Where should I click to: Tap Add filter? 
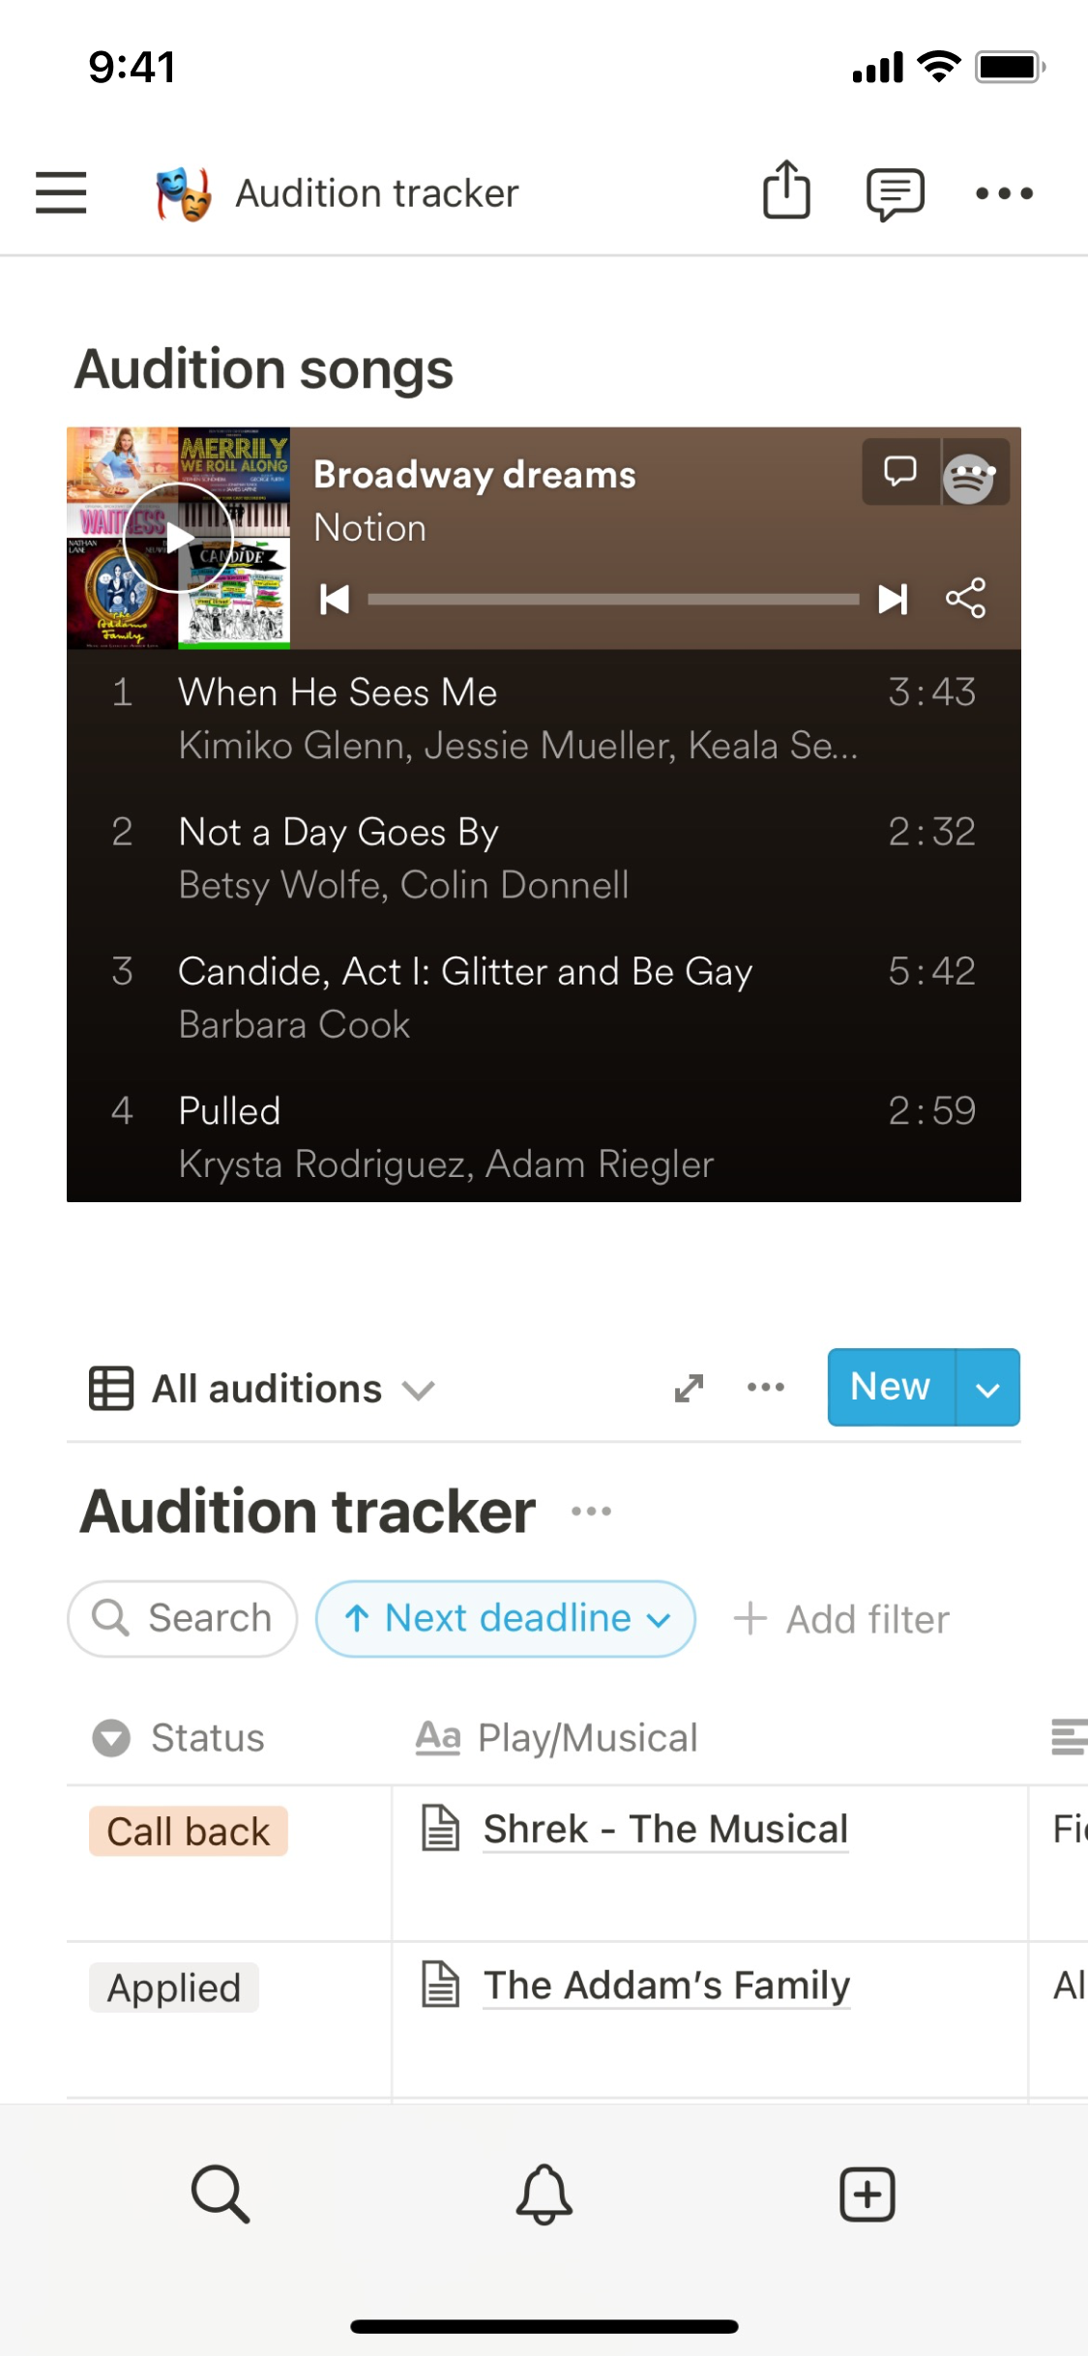tap(842, 1619)
